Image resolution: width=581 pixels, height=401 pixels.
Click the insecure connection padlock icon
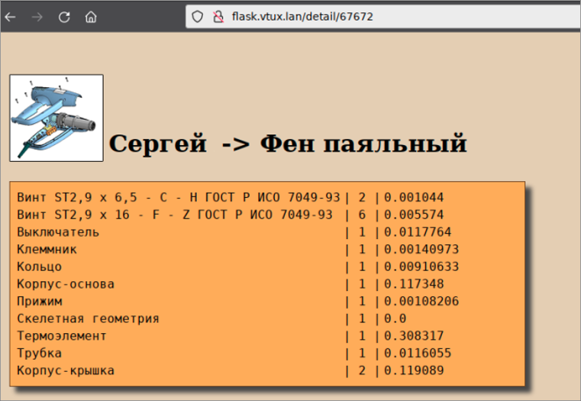(217, 16)
